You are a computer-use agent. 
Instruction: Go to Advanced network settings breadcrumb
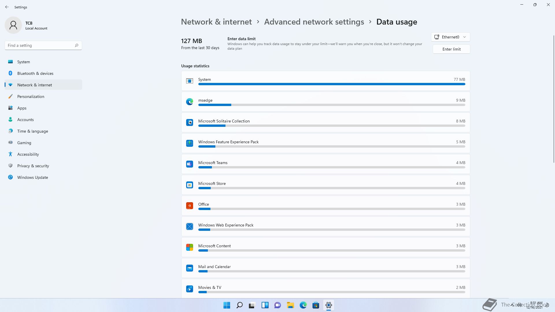coord(314,22)
